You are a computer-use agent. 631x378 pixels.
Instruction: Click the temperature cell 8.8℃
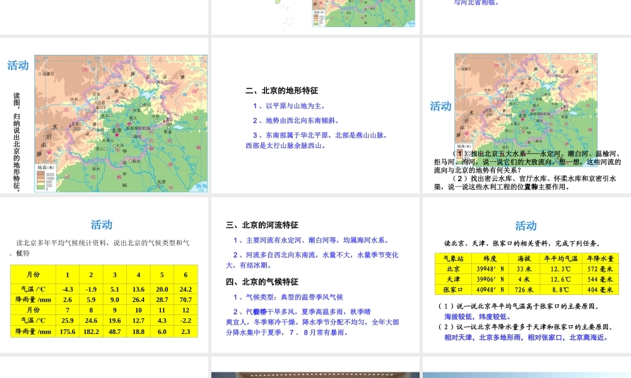tap(561, 290)
